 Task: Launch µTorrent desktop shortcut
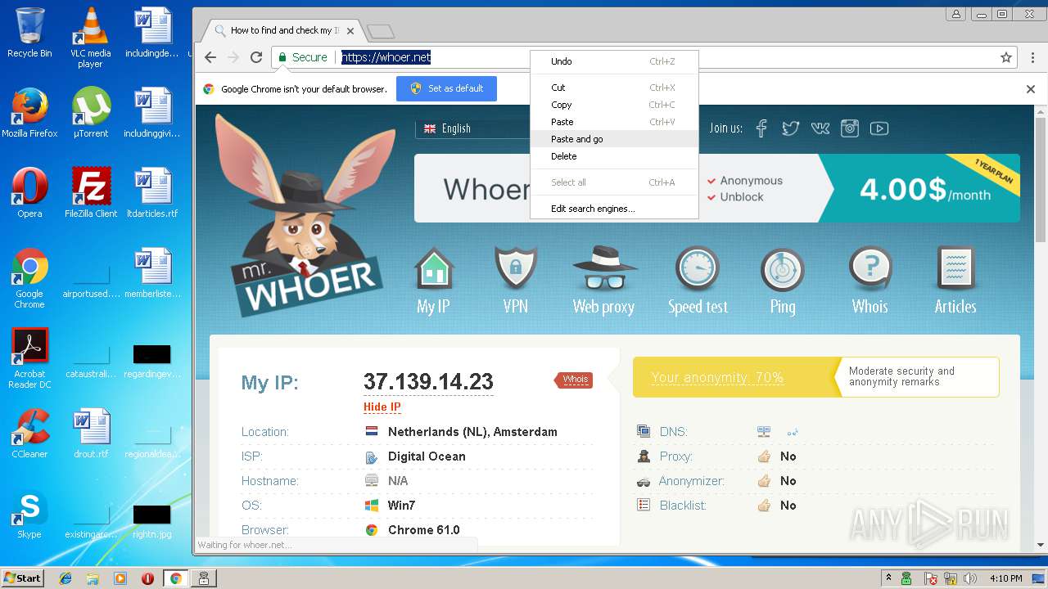point(90,113)
